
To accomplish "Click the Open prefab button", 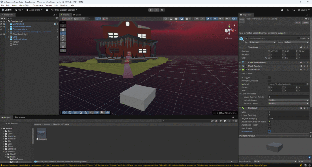I will pyautogui.click(x=305, y=22).
